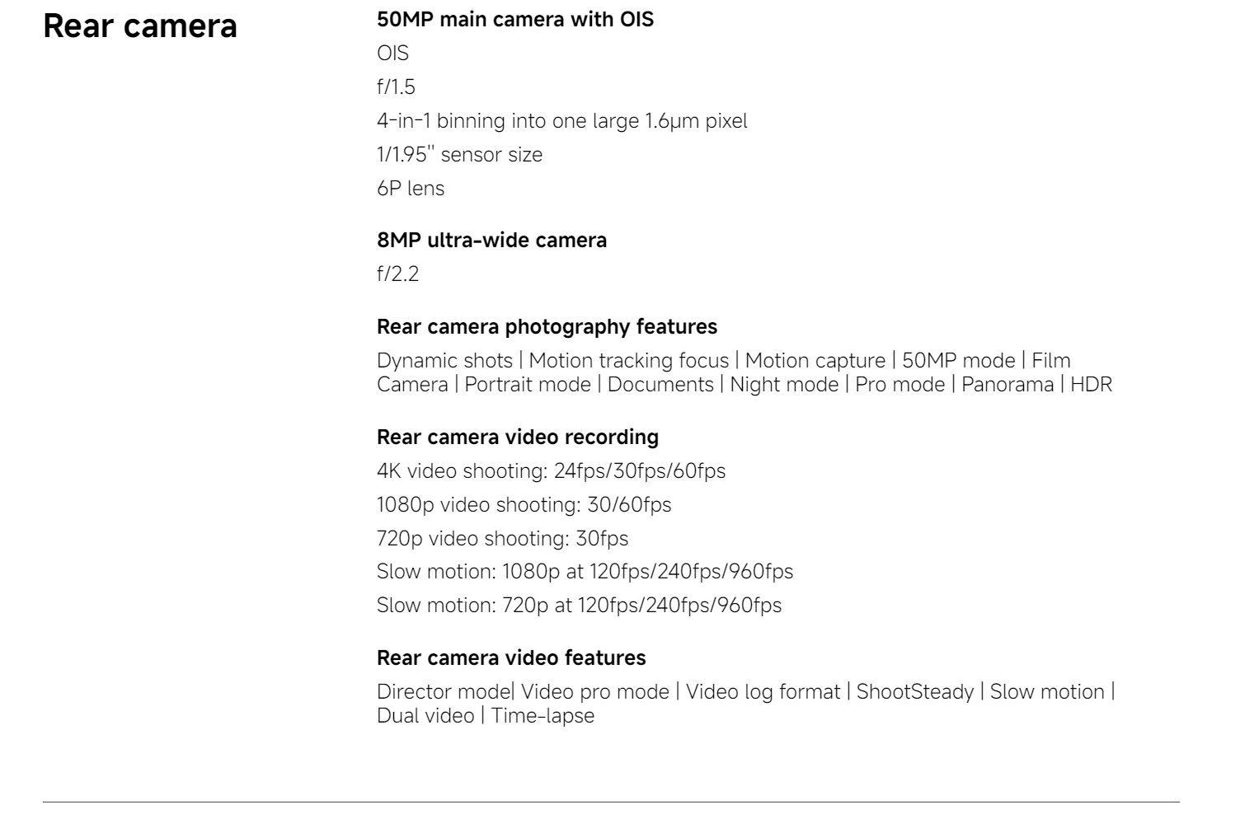This screenshot has width=1240, height=814.
Task: Click the Rear camera section heading
Action: click(x=140, y=26)
